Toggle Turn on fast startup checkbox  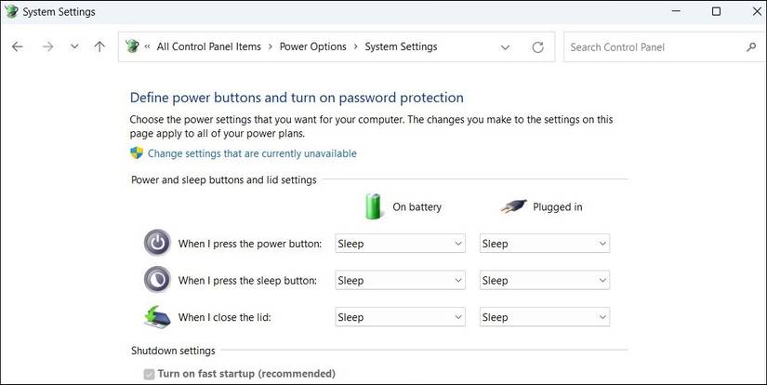coord(149,374)
